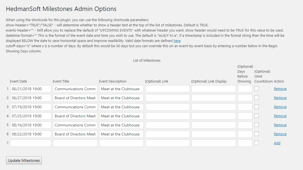
Task: Click Days Before Showing field in row 3
Action: click(x=245, y=107)
